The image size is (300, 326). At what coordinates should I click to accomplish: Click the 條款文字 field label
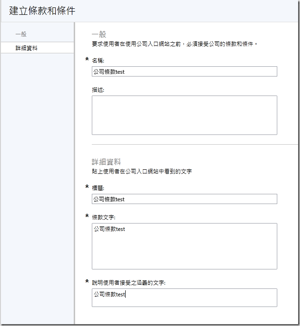[104, 217]
